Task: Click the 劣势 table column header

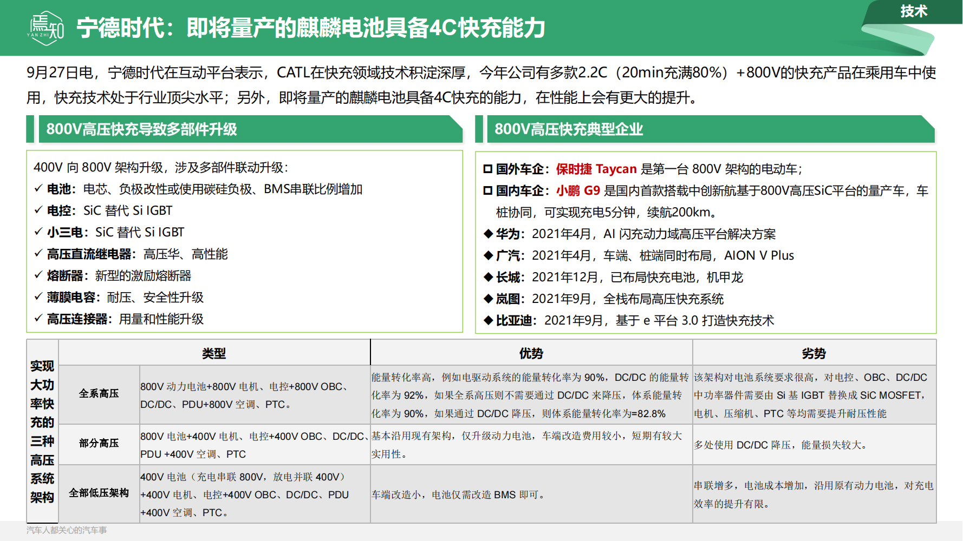Action: point(814,353)
